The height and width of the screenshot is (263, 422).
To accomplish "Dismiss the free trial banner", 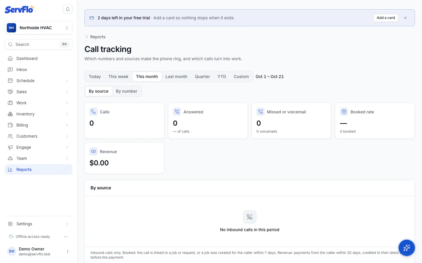I will (405, 18).
